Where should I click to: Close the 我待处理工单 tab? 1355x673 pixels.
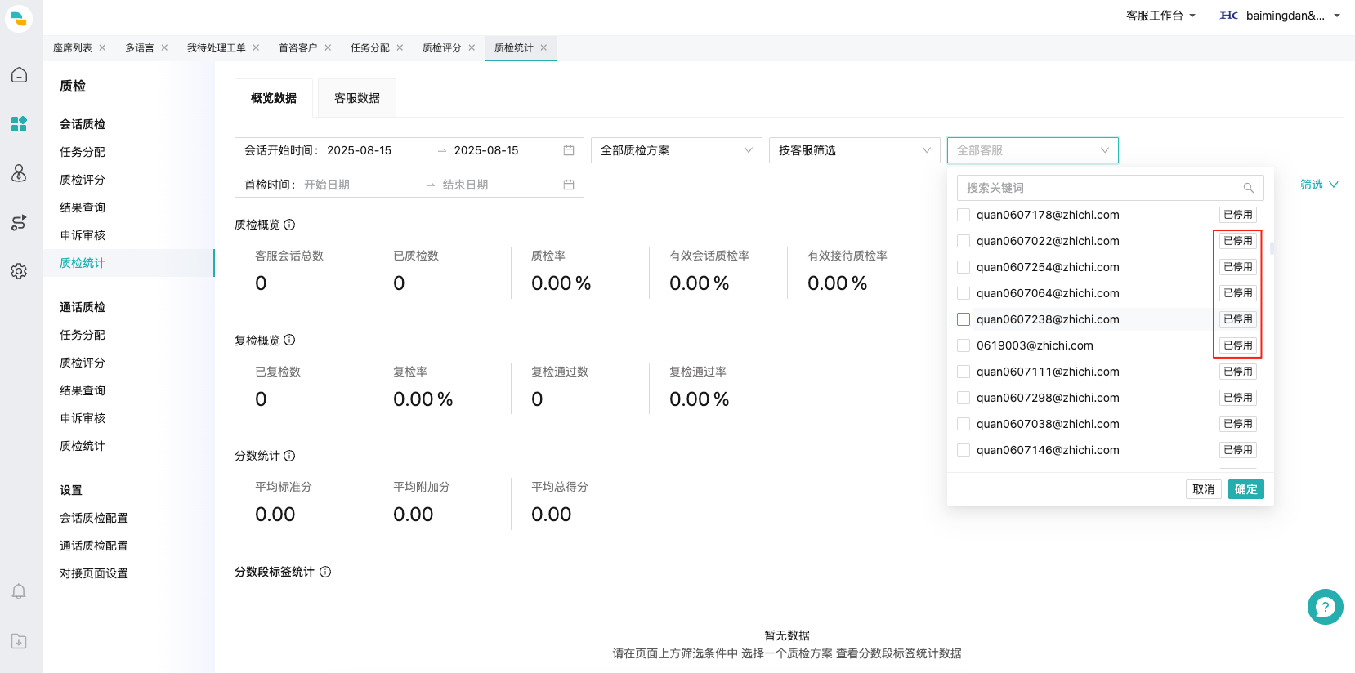tap(256, 47)
